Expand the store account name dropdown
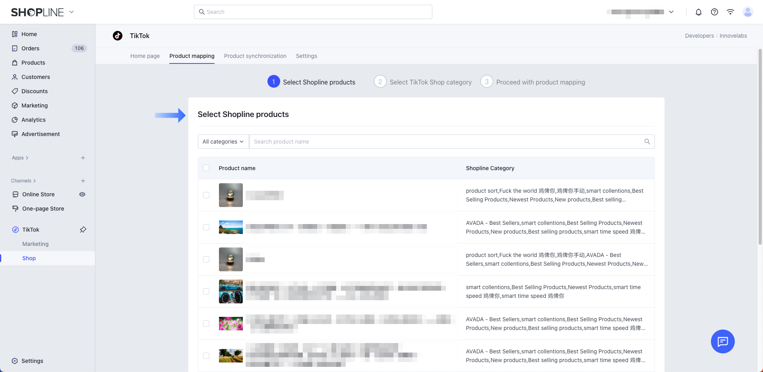This screenshot has height=372, width=763. point(671,12)
